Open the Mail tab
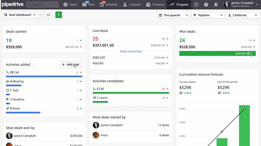The width and height of the screenshot is (261, 146). pos(88,4)
